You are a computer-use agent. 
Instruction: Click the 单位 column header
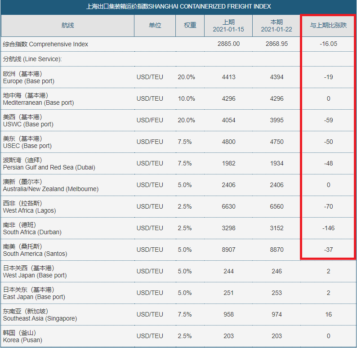pos(155,26)
